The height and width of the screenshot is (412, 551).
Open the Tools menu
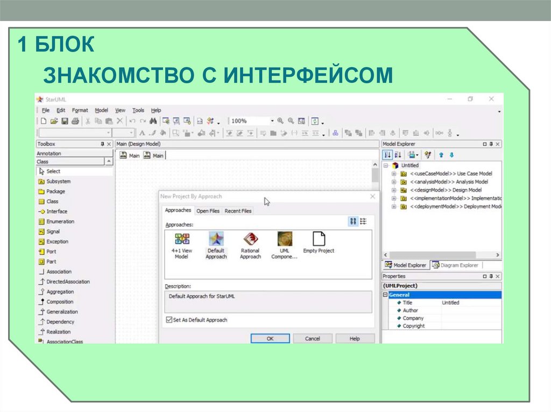(138, 110)
